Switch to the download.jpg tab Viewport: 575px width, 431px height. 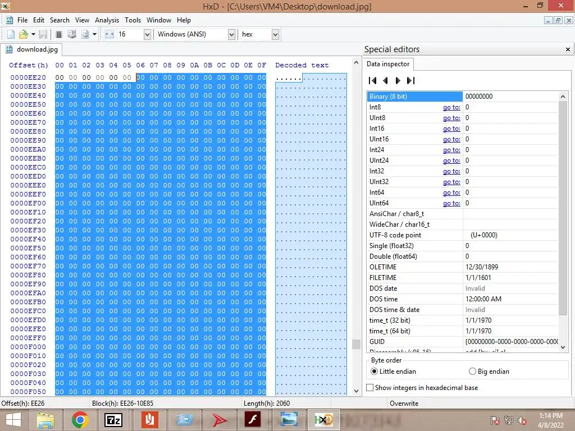tap(32, 49)
